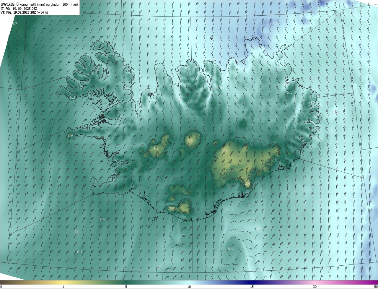Click the color scale tick label '5'
This screenshot has height=289, width=378.
point(126,287)
